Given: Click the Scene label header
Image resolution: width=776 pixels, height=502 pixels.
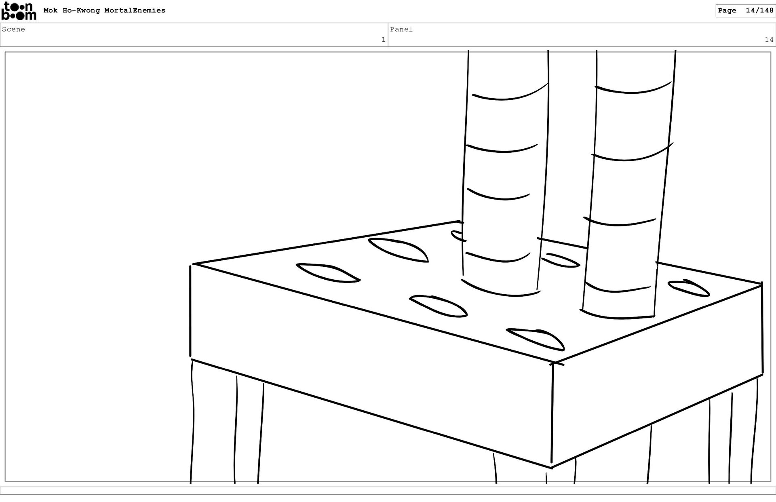Looking at the screenshot, I should click(x=13, y=29).
